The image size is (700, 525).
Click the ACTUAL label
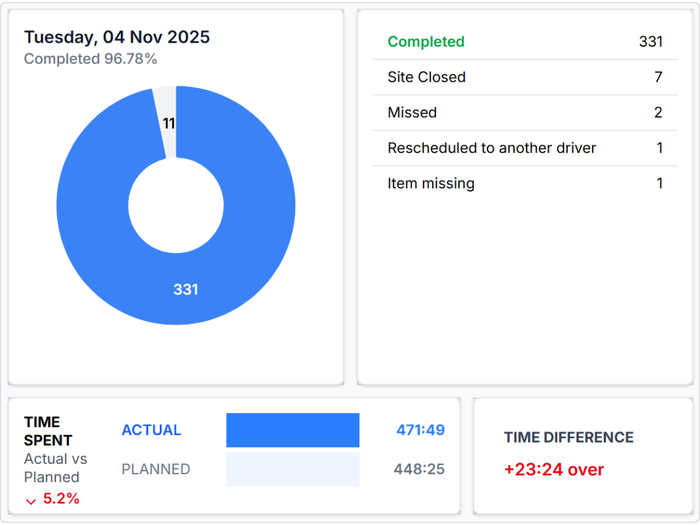point(151,430)
